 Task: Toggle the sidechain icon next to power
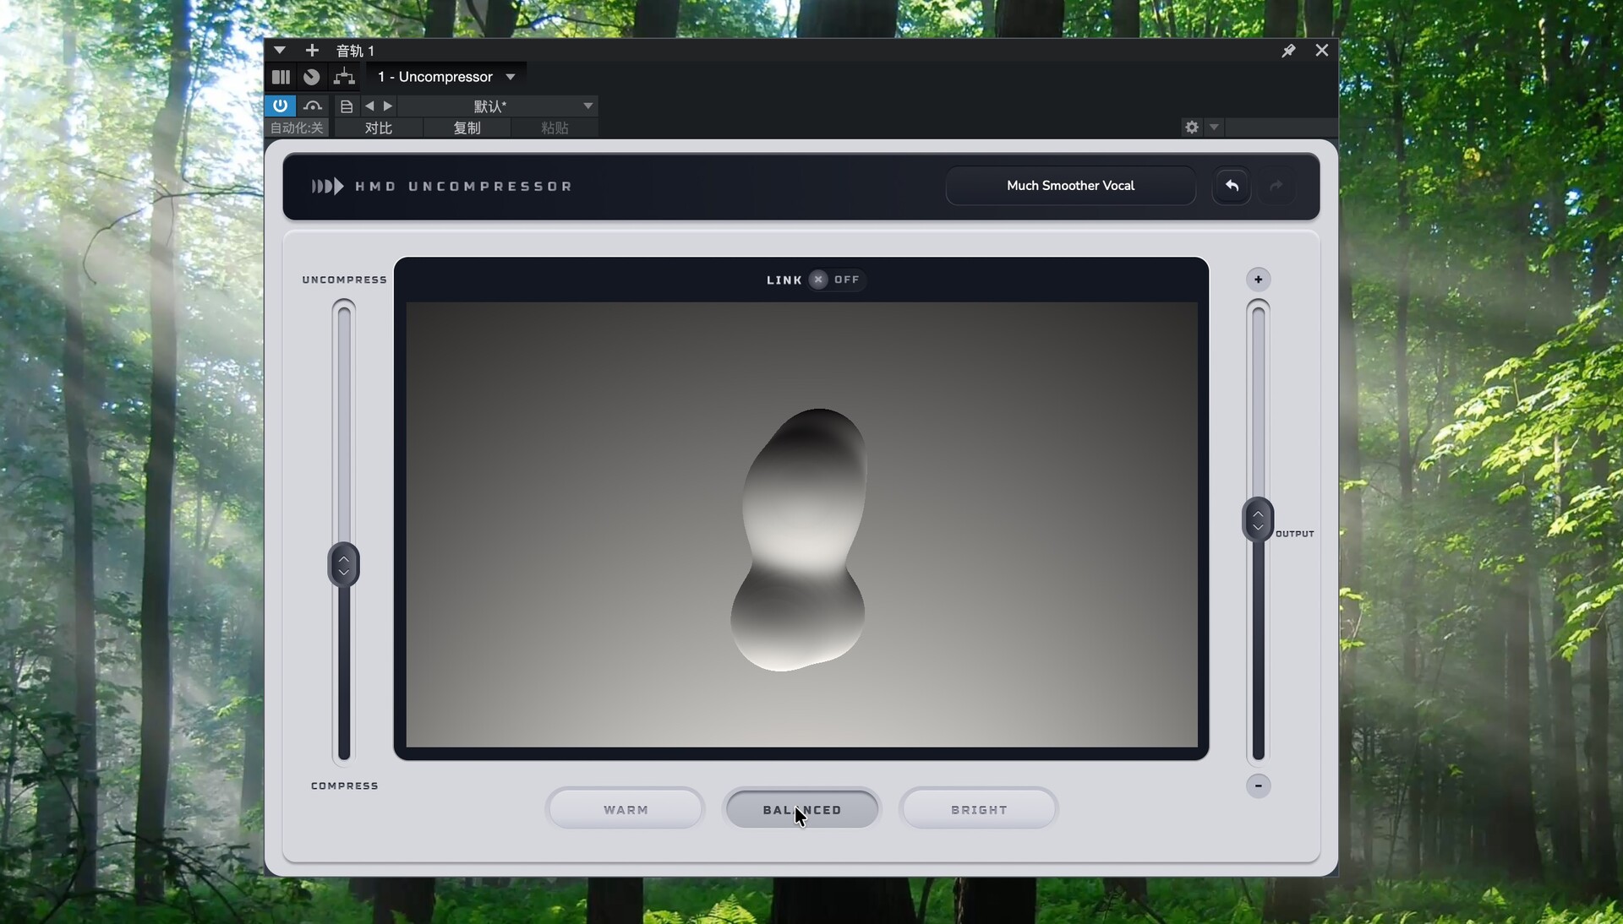313,106
